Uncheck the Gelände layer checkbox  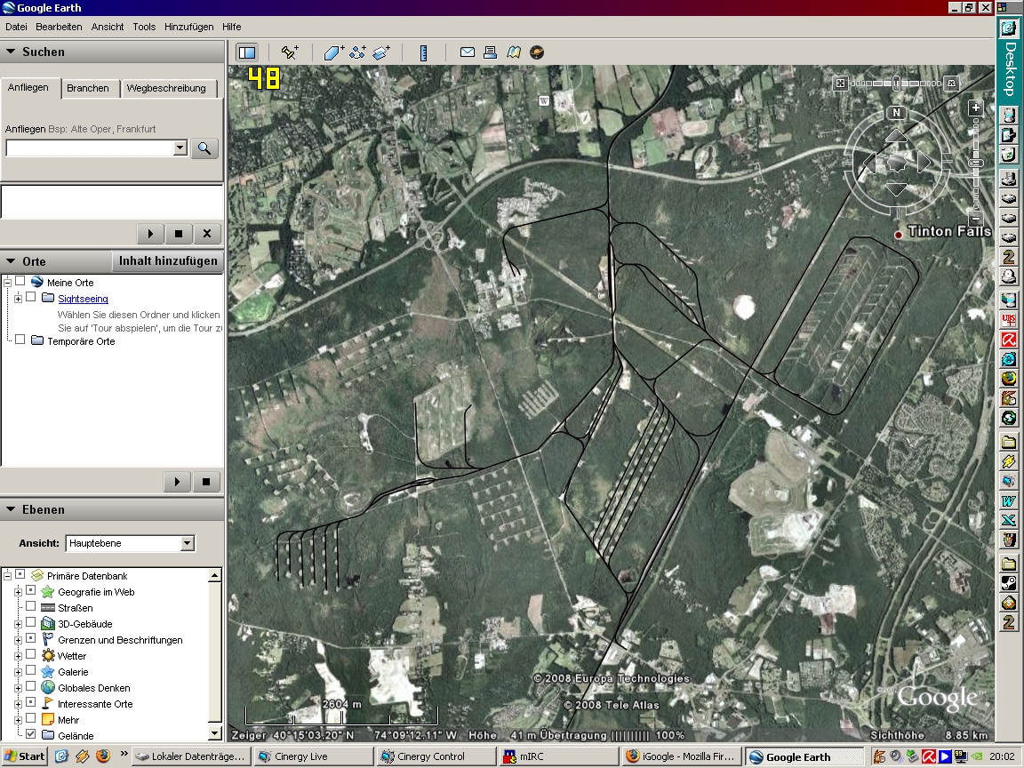click(x=31, y=735)
